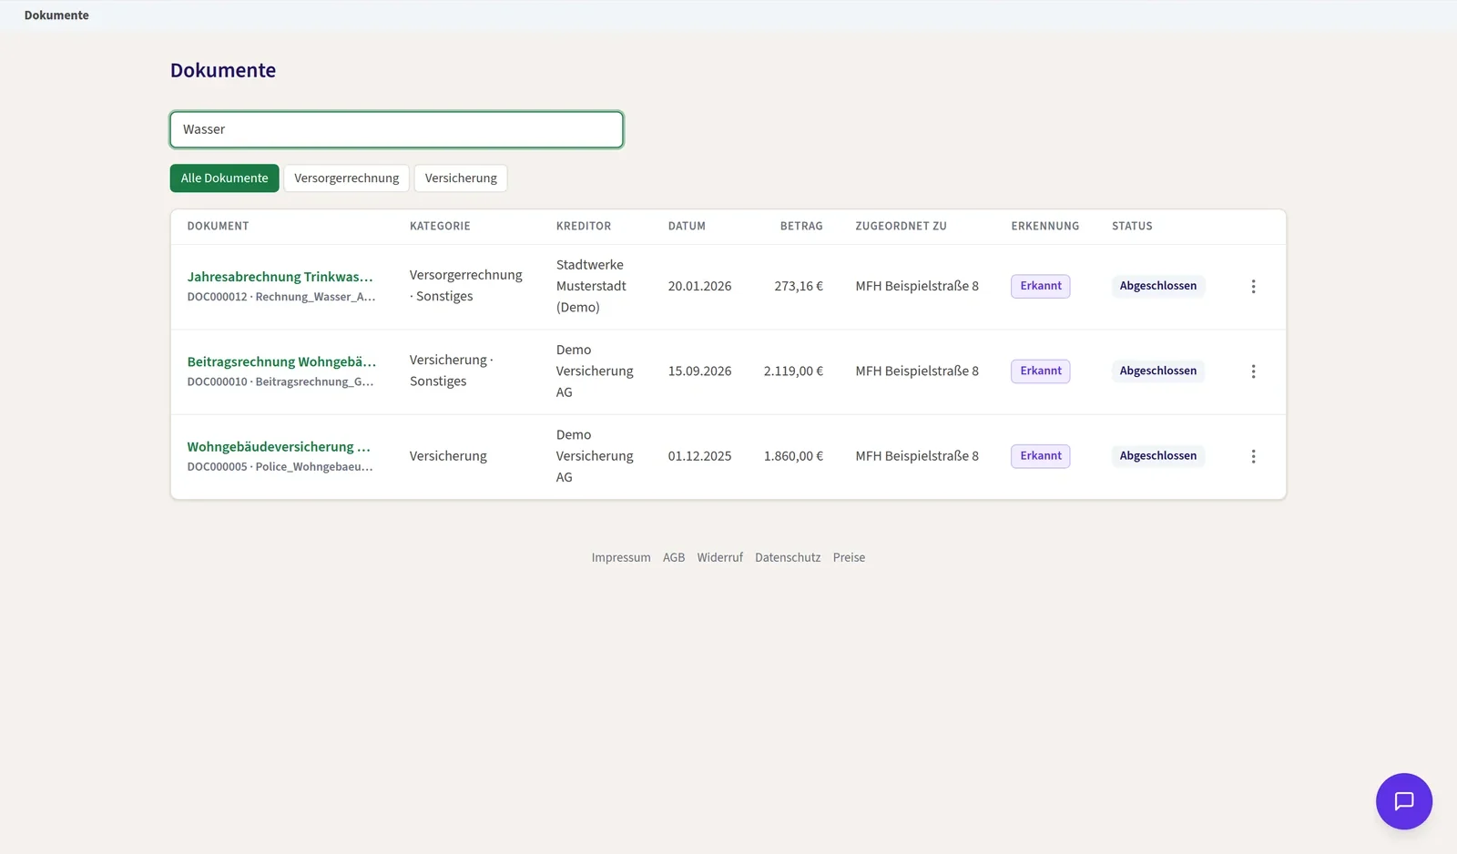Click the BETRAG column header
The image size is (1457, 854).
(801, 227)
